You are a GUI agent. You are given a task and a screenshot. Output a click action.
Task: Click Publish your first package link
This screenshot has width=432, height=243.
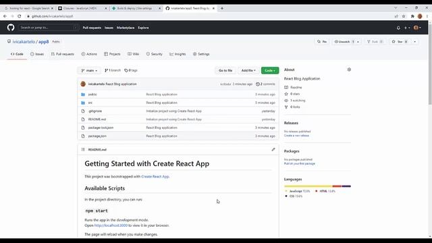click(300, 163)
